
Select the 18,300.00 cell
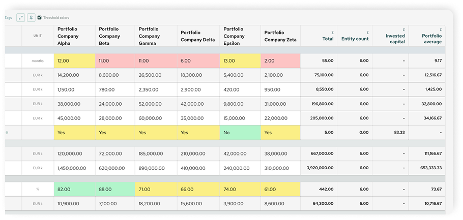tap(198, 75)
